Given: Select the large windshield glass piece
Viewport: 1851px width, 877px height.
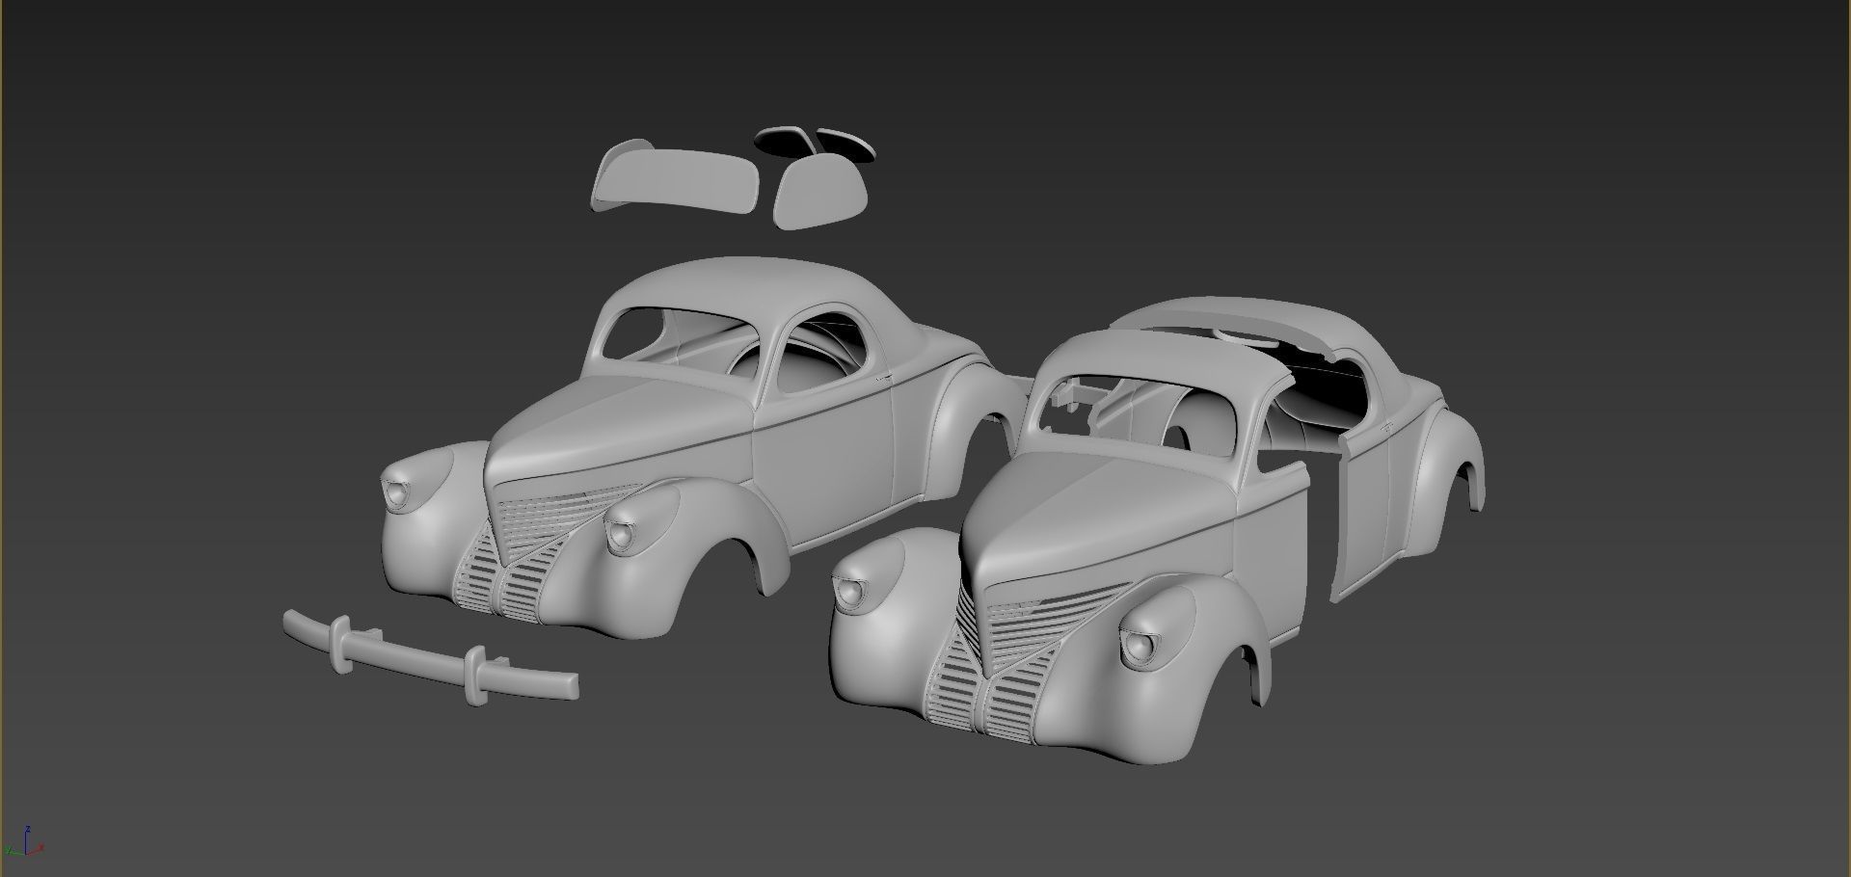Looking at the screenshot, I should click(675, 179).
